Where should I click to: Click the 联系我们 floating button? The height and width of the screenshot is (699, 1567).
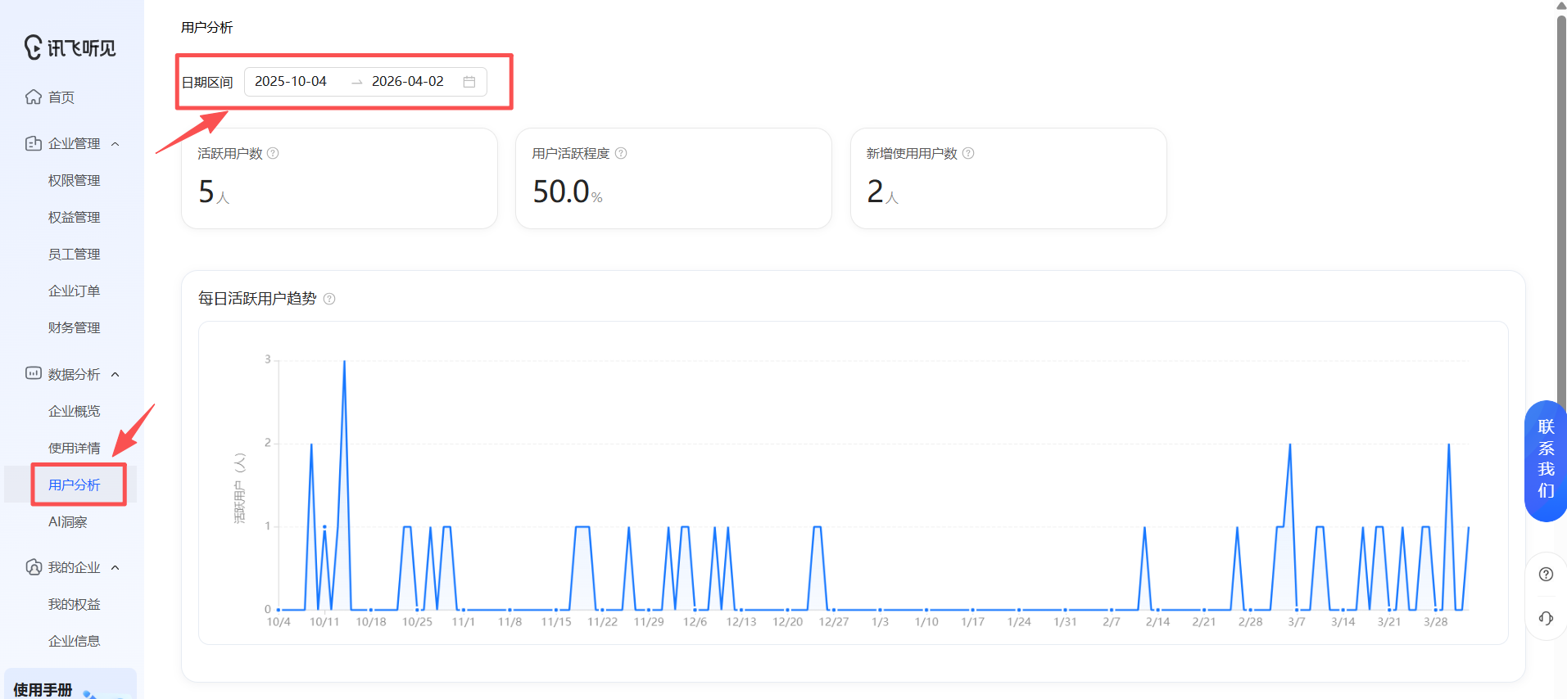(x=1546, y=460)
